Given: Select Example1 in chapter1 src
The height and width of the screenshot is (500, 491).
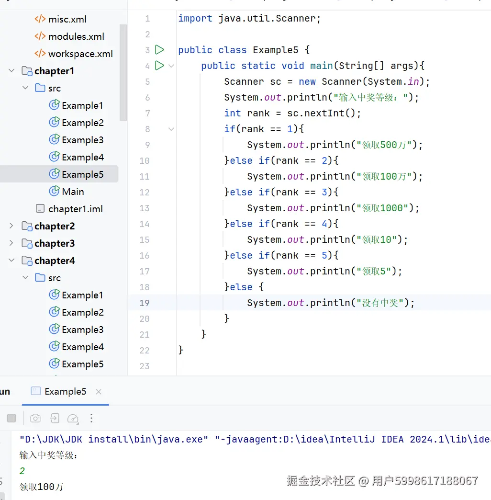Looking at the screenshot, I should (x=76, y=105).
